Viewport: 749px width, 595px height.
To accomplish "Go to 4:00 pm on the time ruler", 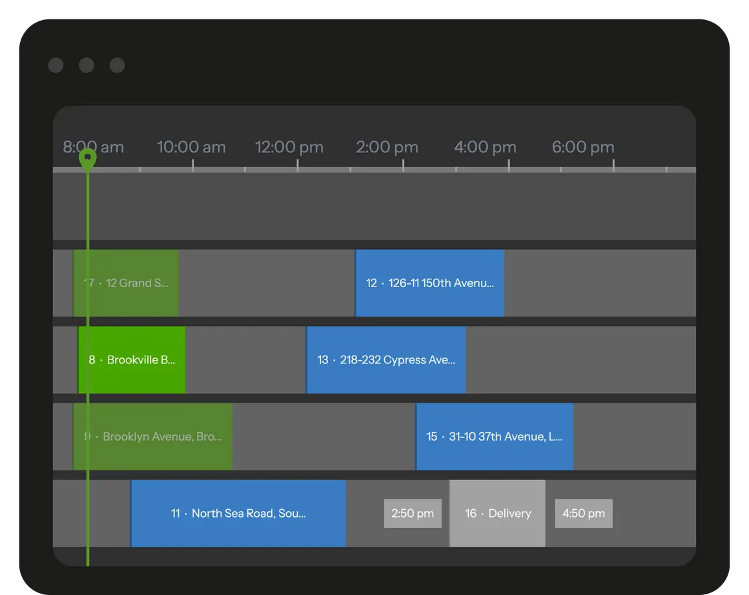I will (x=485, y=147).
